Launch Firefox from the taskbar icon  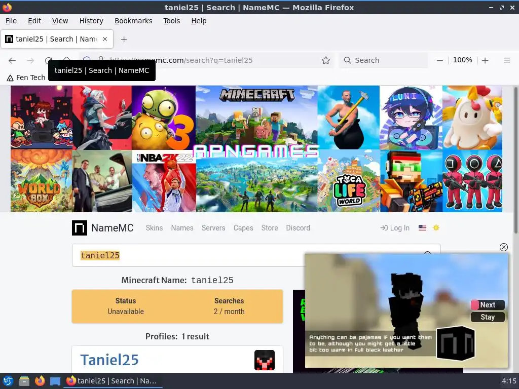[40, 381]
